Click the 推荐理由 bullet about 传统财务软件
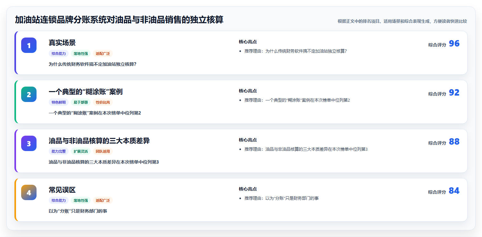 click(295, 51)
